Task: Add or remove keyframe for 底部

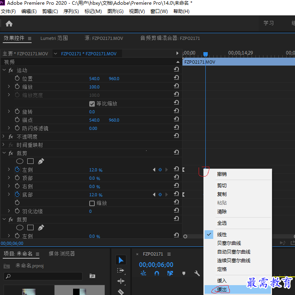Action: [160, 195]
